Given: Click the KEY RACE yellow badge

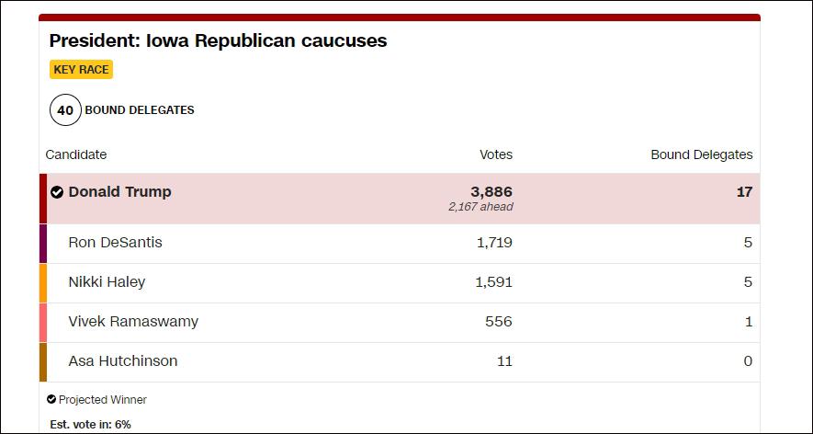Looking at the screenshot, I should pyautogui.click(x=81, y=70).
